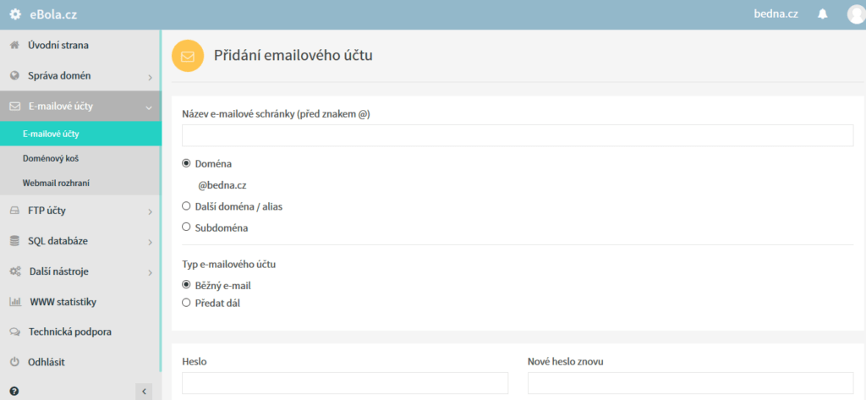
Task: Open the user avatar profile icon
Action: click(x=856, y=14)
